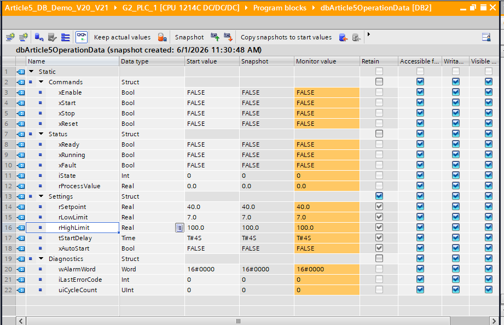This screenshot has width=504, height=325.
Task: Open the data type list button for rHighLimit
Action: pos(179,228)
